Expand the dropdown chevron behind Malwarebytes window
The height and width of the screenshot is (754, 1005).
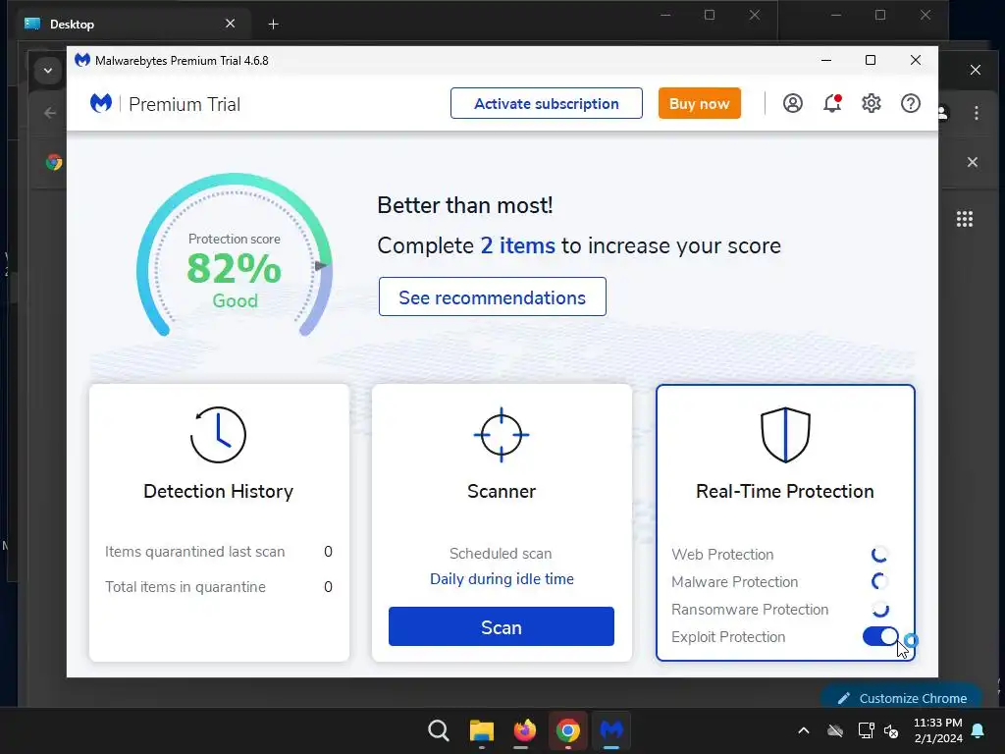coord(47,71)
